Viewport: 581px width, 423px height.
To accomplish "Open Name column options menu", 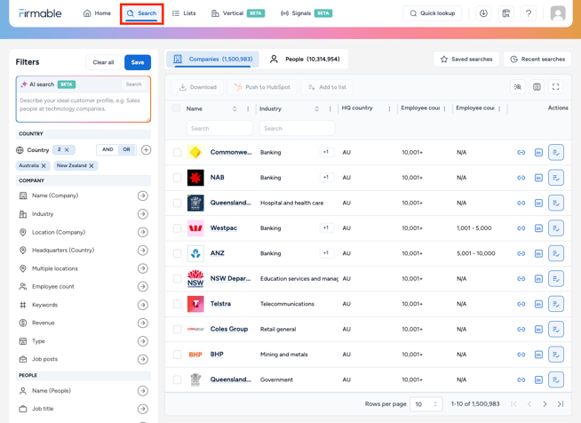I will (x=248, y=108).
